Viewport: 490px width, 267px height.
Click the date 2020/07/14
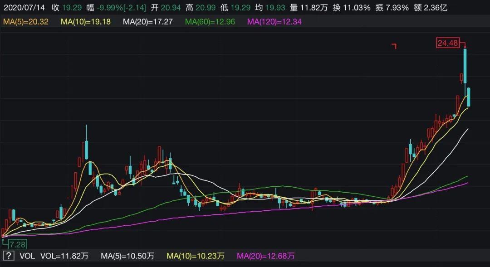tap(24, 8)
